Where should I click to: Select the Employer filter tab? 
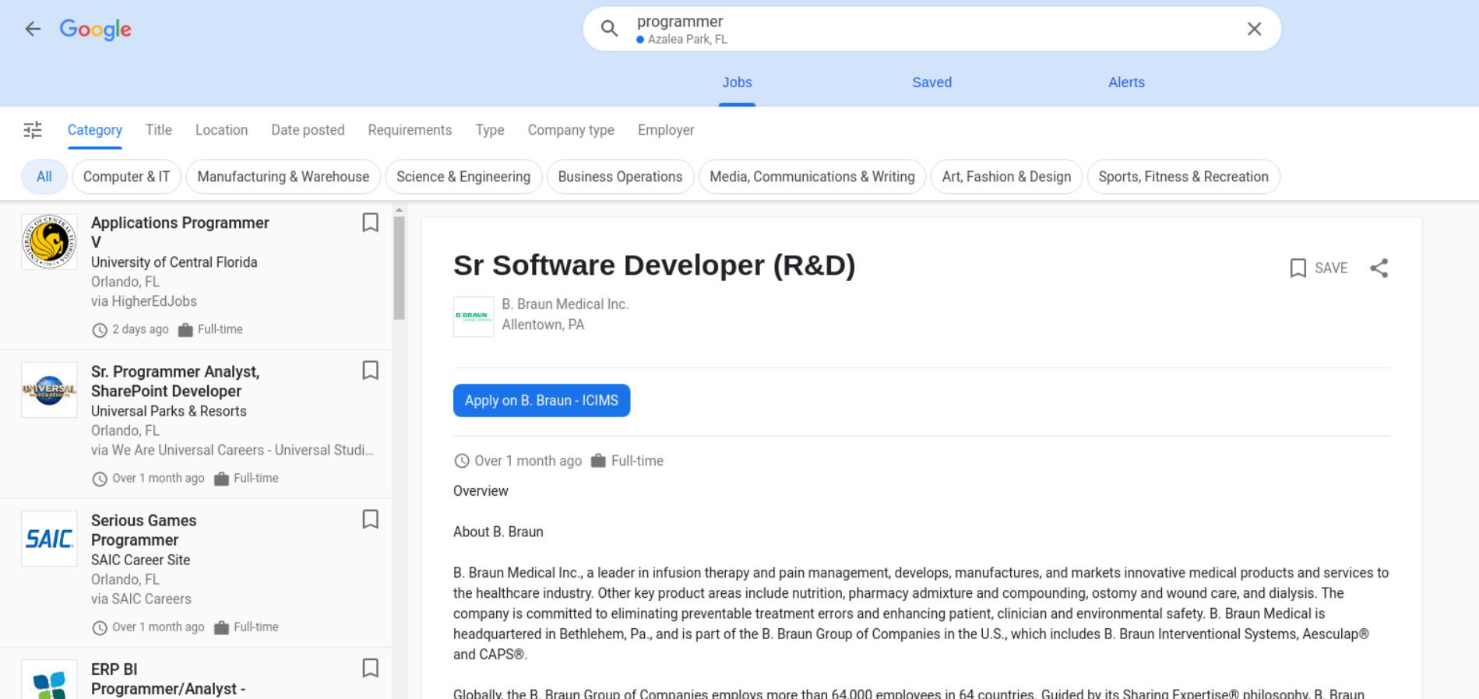point(666,130)
